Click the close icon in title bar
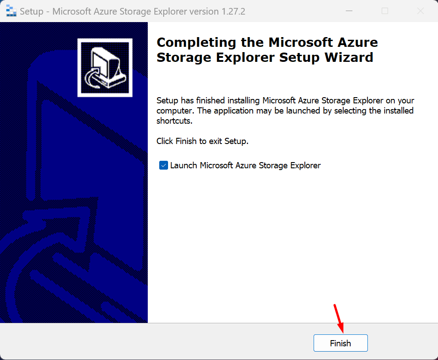The width and height of the screenshot is (438, 360). pyautogui.click(x=419, y=11)
